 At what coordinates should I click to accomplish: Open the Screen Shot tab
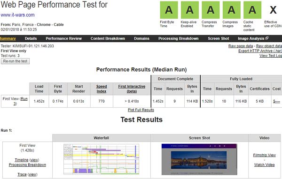(219, 38)
